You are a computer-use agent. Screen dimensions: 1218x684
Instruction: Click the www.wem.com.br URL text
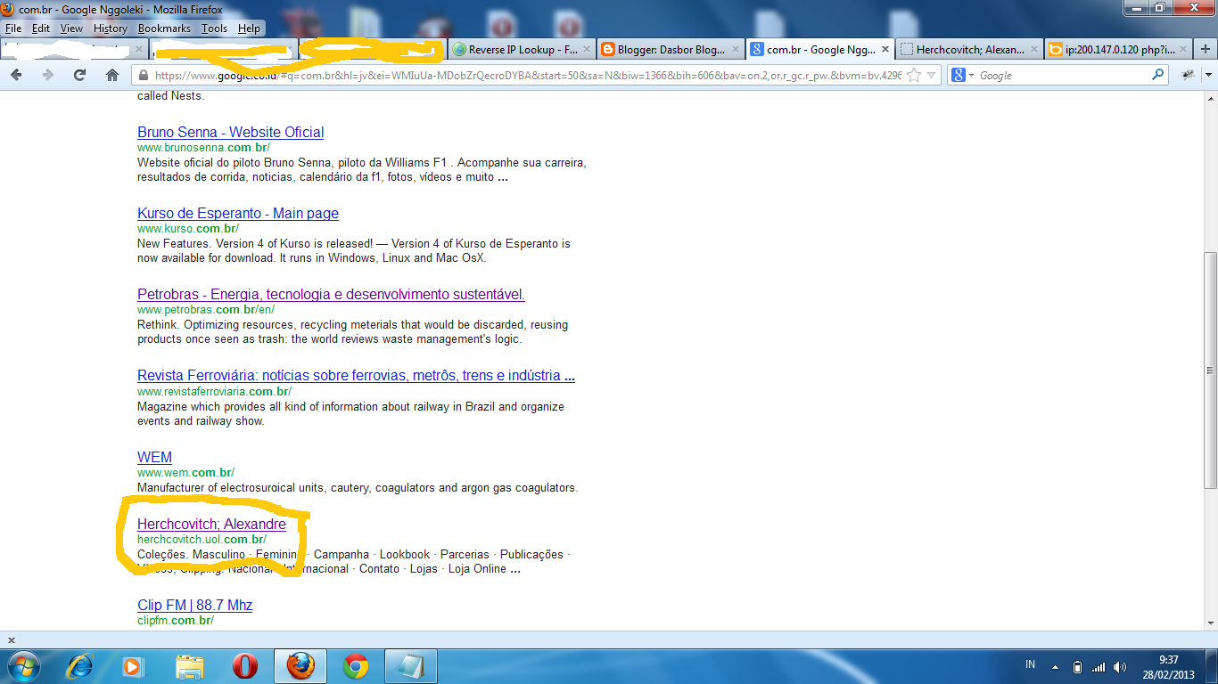185,473
